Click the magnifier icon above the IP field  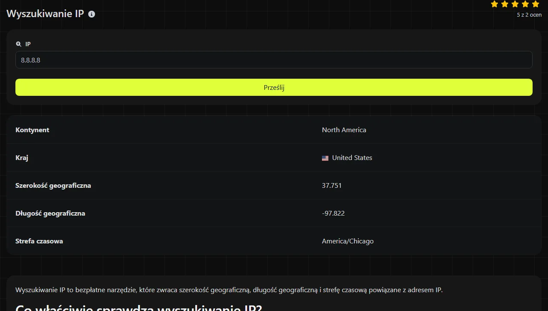tap(18, 44)
